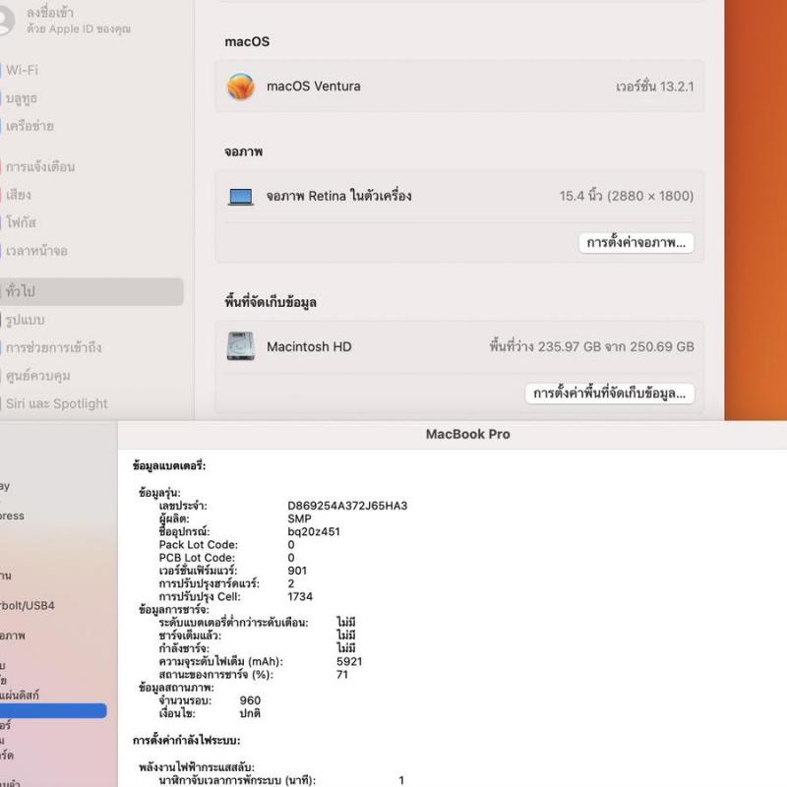
Task: Select บลูทูธ (Bluetooth) in the sidebar
Action: click(22, 97)
